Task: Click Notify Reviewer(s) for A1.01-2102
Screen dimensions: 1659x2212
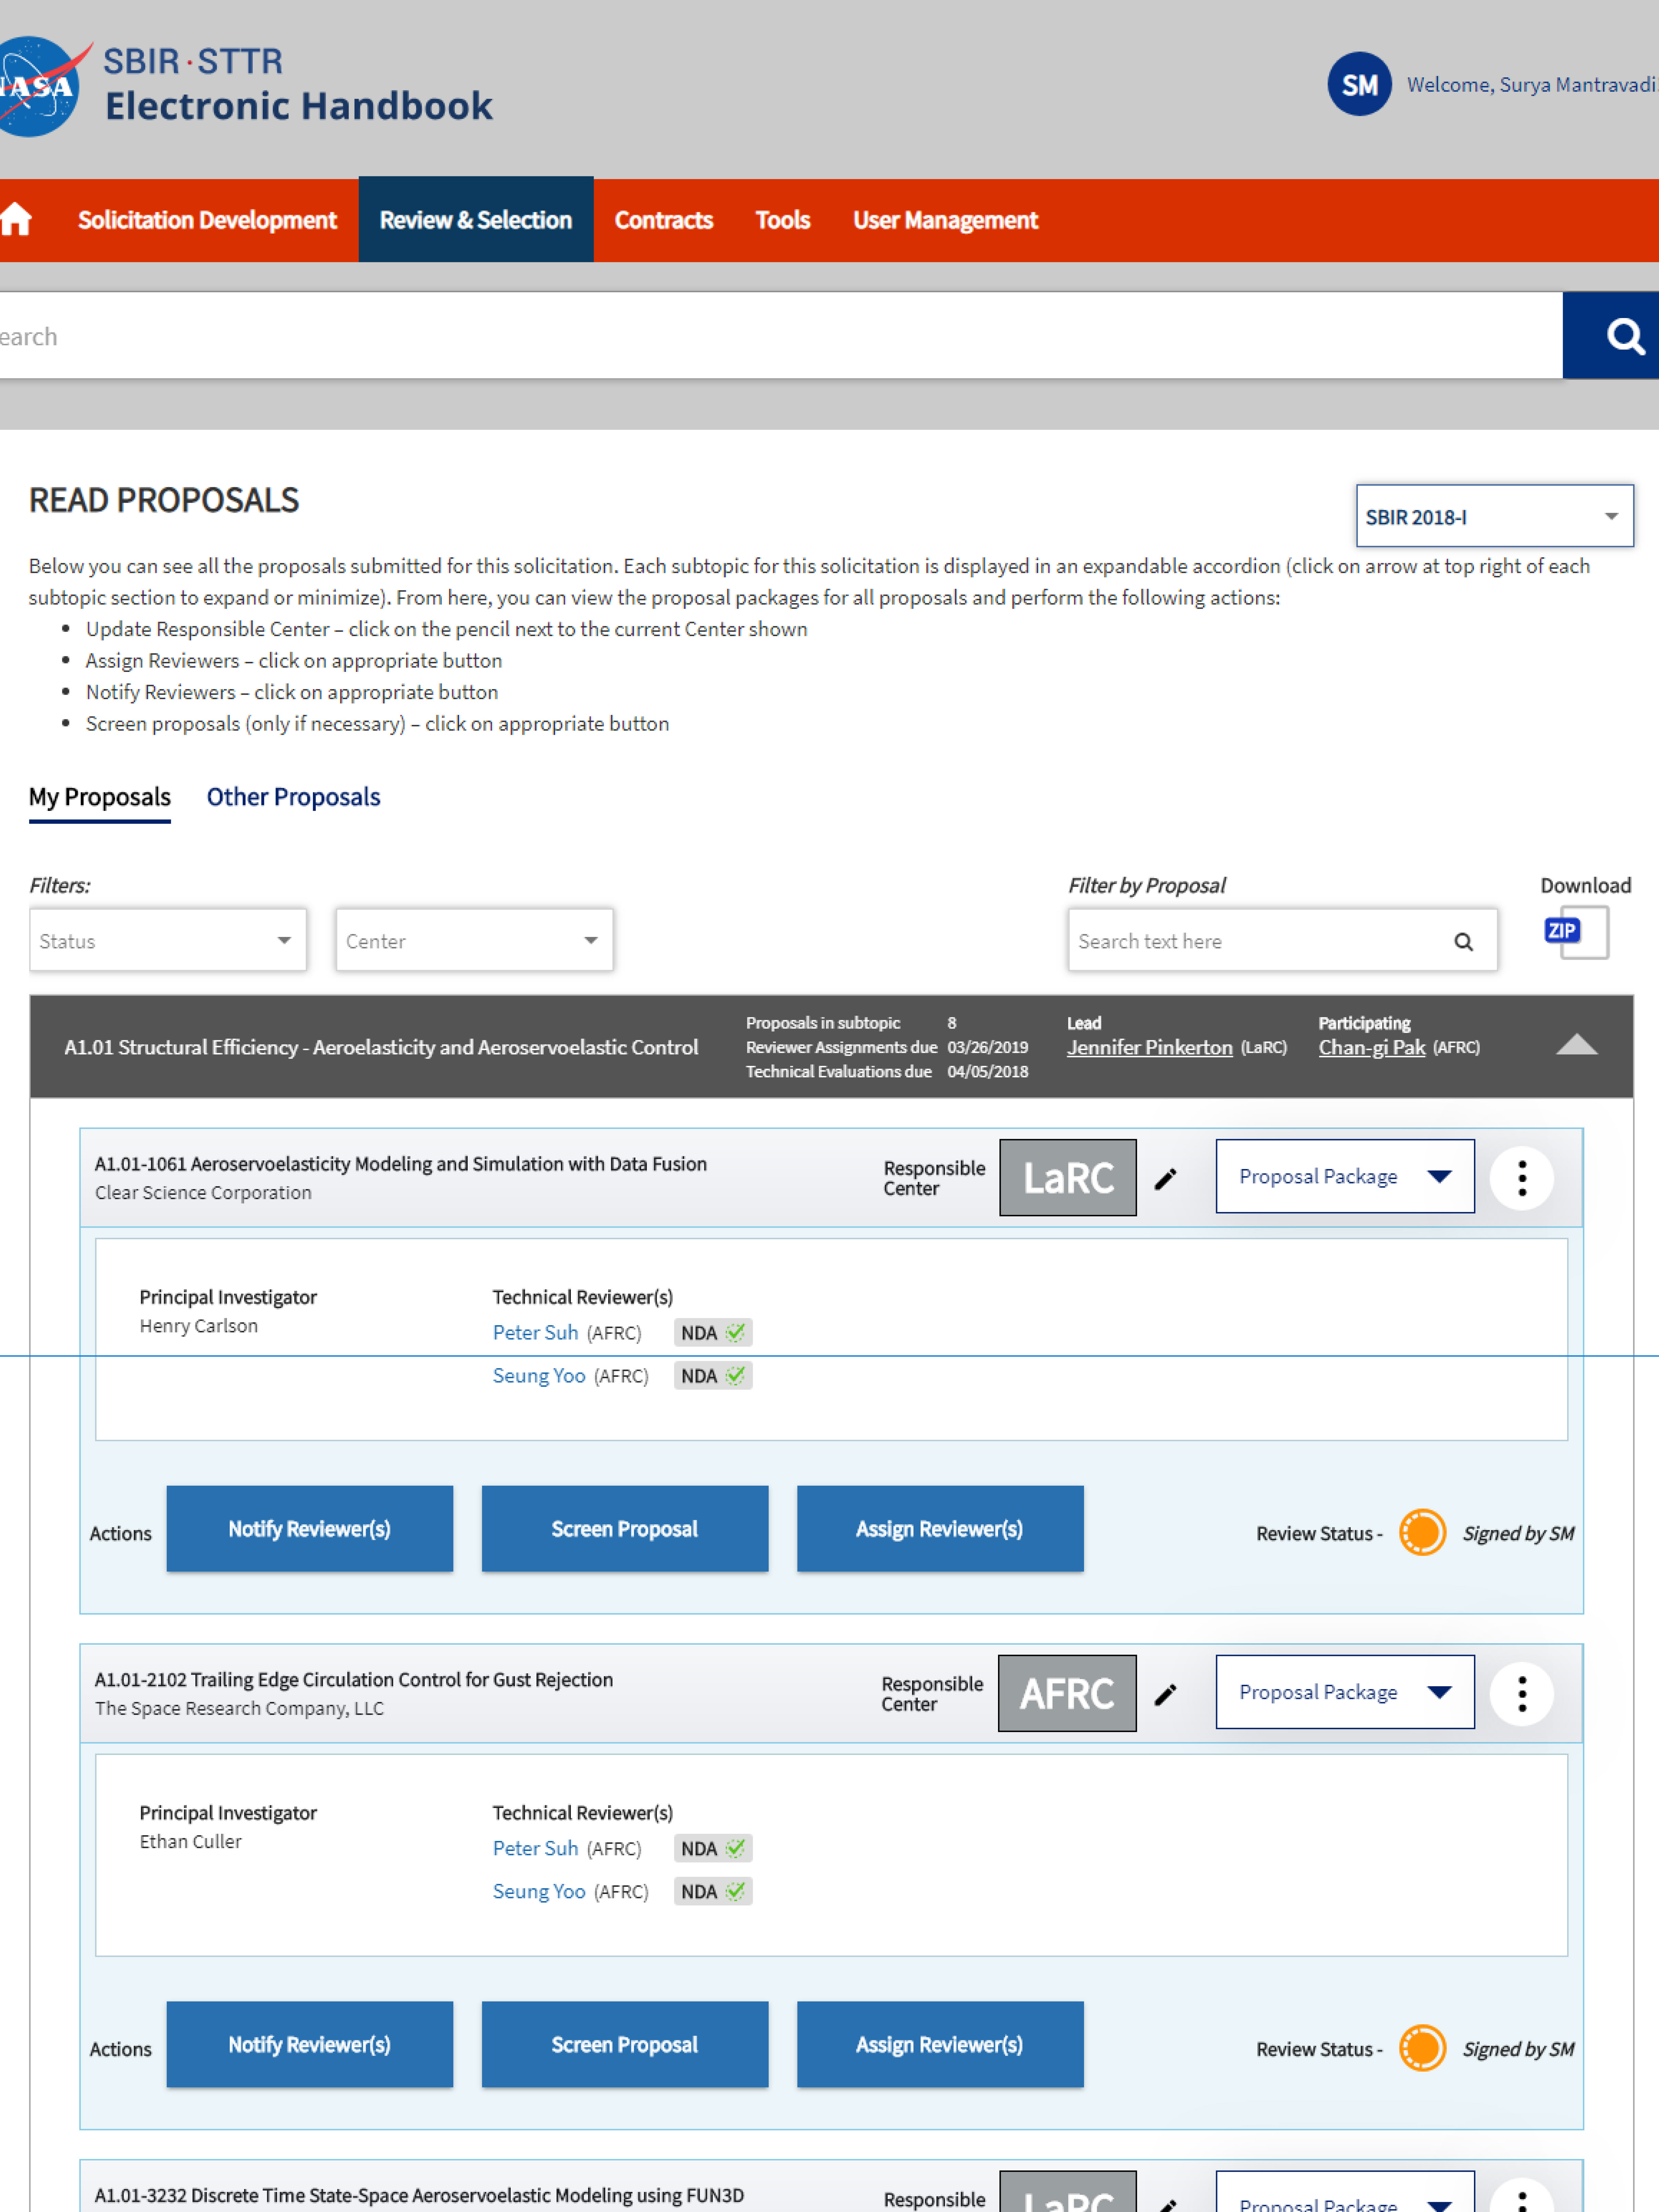Action: 309,2044
